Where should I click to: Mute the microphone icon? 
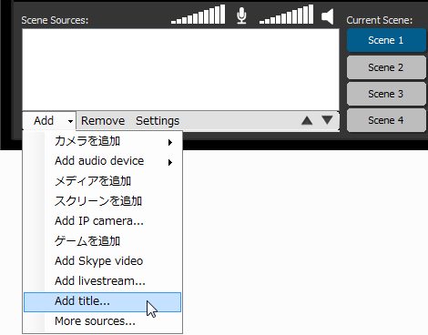[x=241, y=15]
